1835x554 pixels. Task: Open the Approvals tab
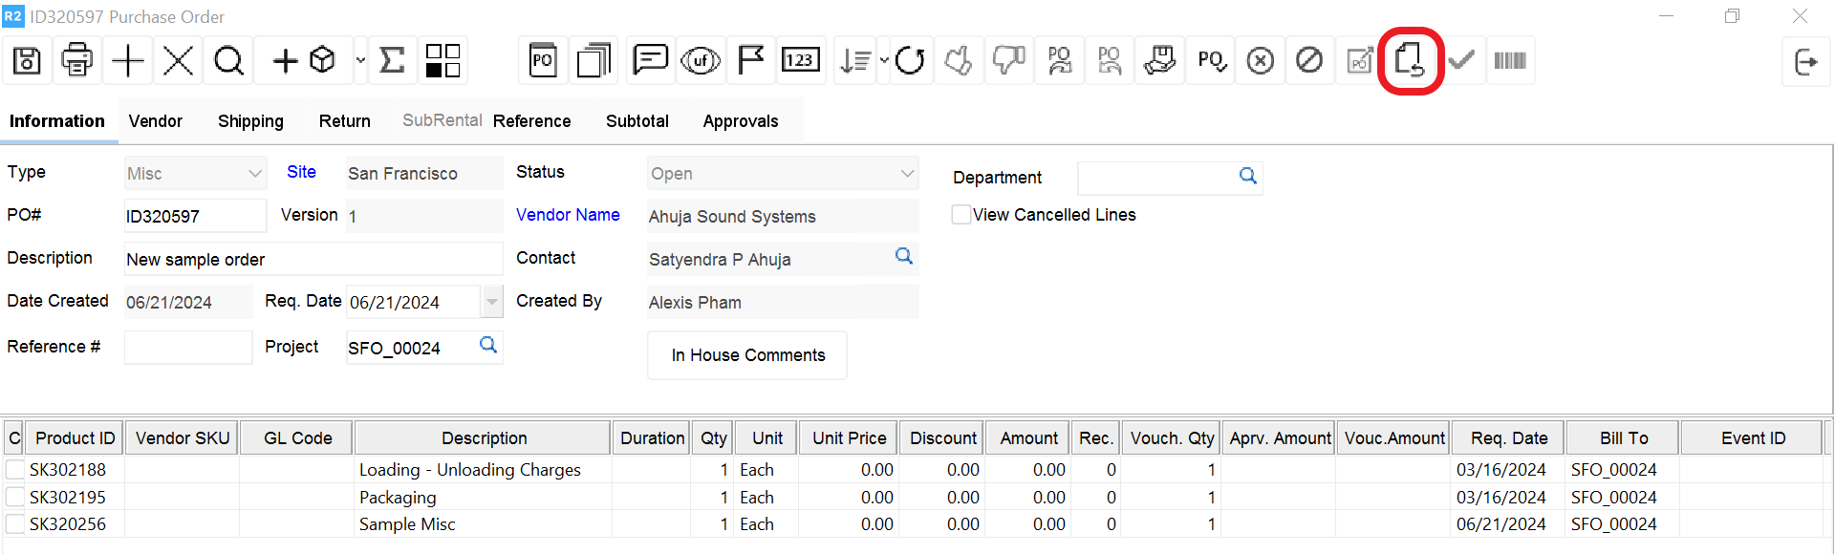[741, 121]
